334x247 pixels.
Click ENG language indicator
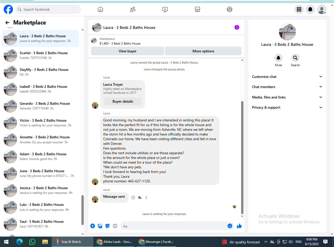299,242
